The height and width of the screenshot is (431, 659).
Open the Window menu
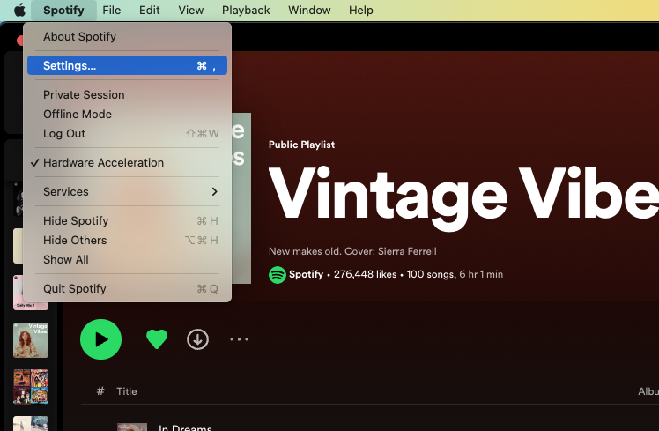(x=309, y=10)
